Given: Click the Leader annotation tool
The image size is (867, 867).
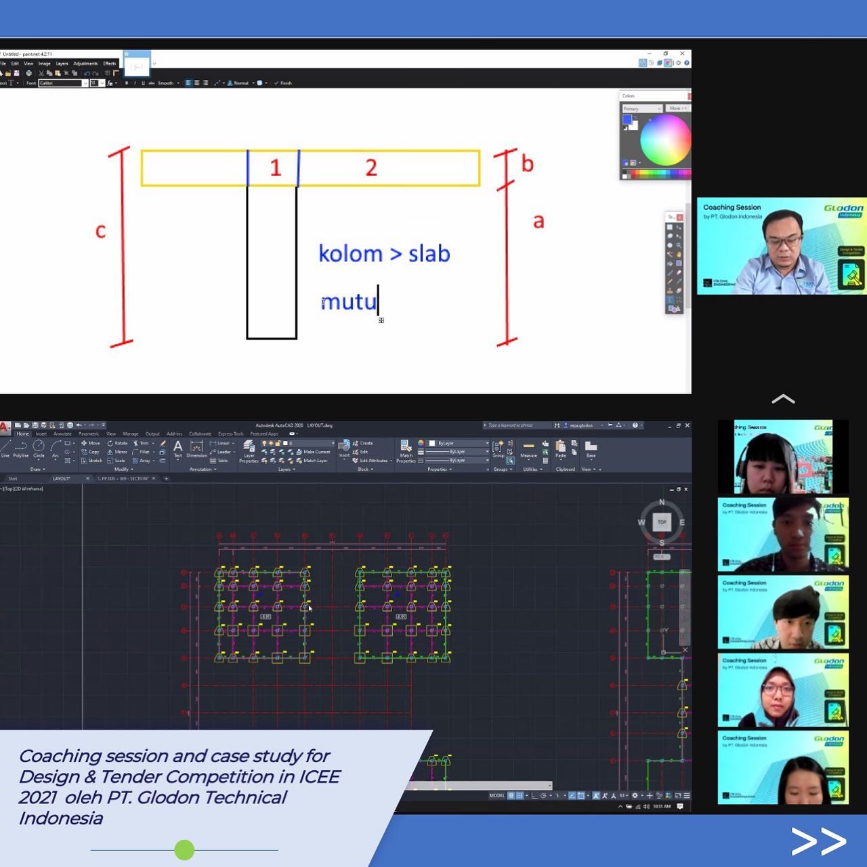Looking at the screenshot, I should (x=221, y=452).
